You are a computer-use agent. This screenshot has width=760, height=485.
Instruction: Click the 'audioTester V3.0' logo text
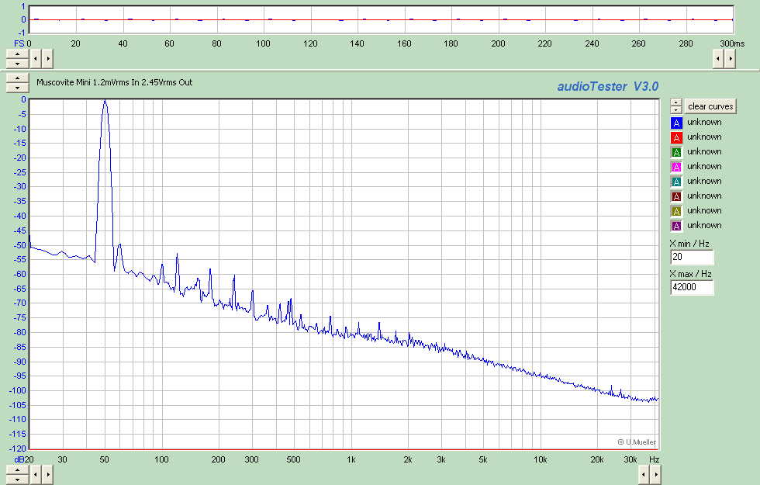coord(608,86)
